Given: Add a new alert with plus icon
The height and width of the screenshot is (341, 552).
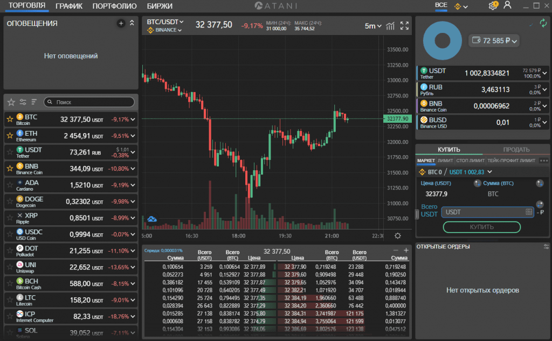Looking at the screenshot, I should coord(121,23).
